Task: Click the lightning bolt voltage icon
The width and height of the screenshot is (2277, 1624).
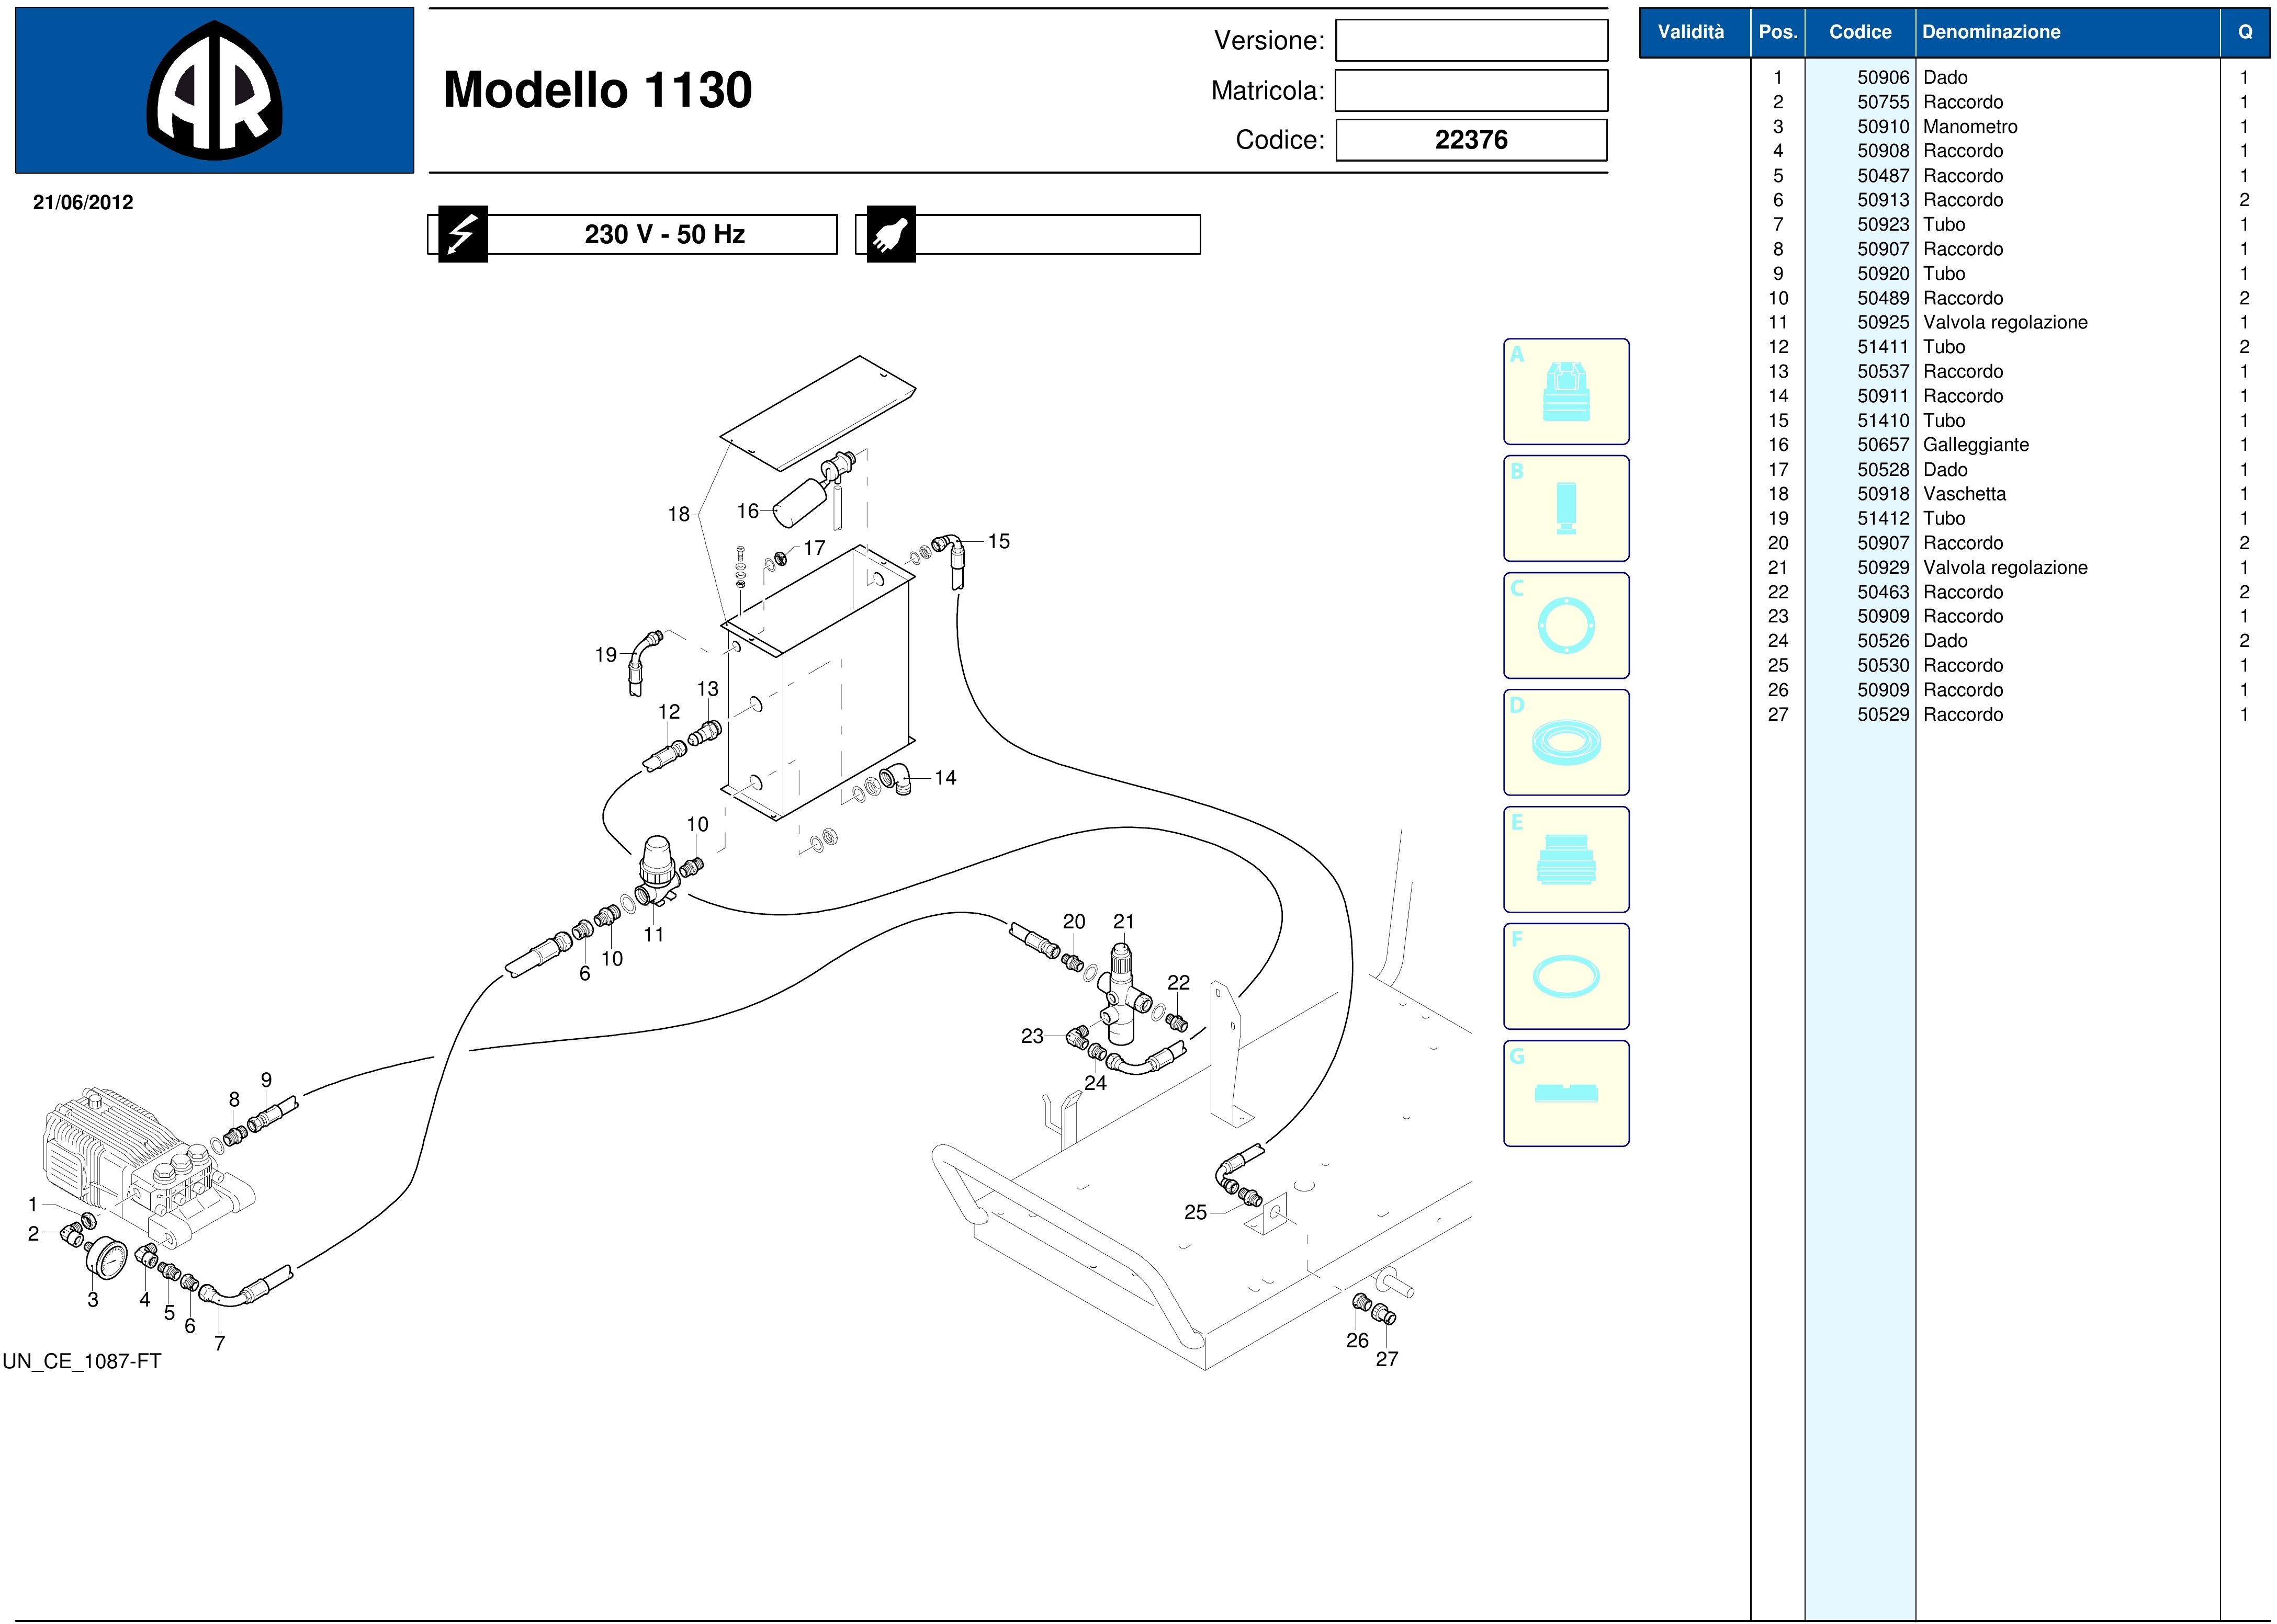Action: click(x=462, y=234)
